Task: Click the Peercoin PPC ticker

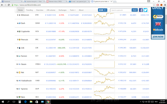Action: coord(37,40)
